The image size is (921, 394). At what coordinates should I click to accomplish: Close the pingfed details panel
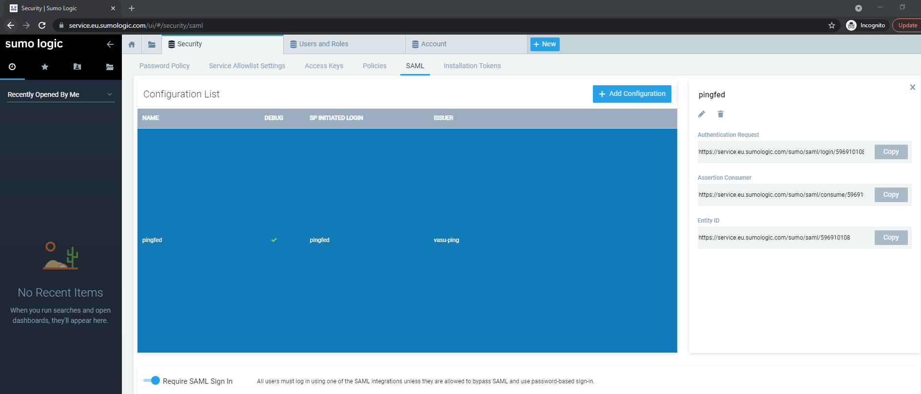913,87
